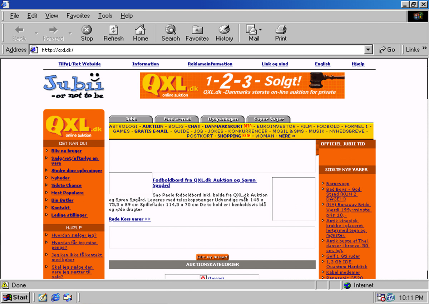Open the Hjælp top link
The image size is (429, 304).
click(x=358, y=64)
